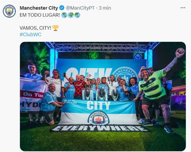Click the middle globe emoji

71,15
